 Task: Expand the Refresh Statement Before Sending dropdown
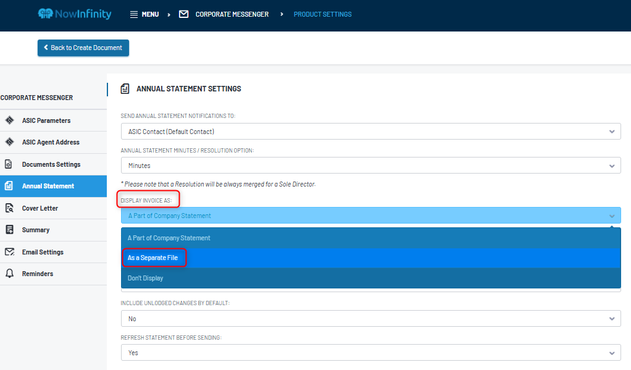[370, 353]
